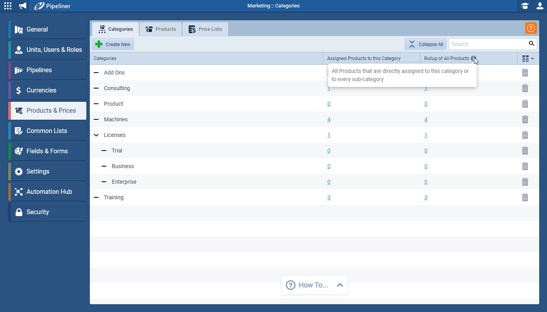547x312 pixels.
Task: Click the orange help question mark icon
Action: point(531,28)
